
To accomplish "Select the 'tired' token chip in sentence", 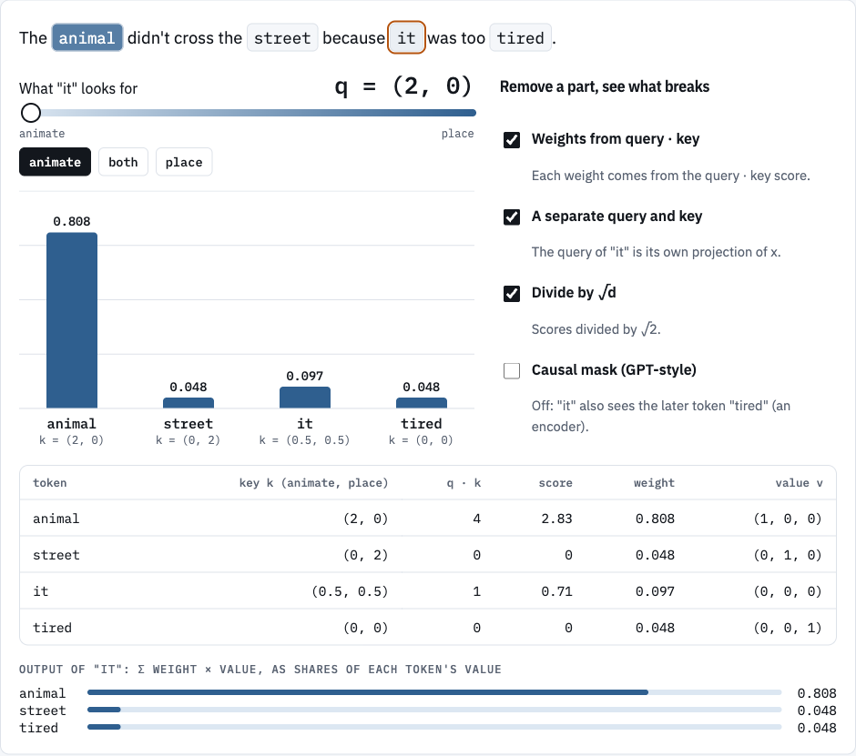I will [520, 37].
